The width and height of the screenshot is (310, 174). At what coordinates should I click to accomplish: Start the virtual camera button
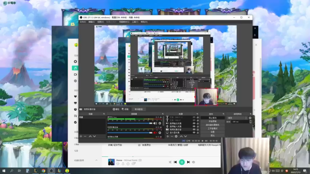pyautogui.click(x=212, y=125)
